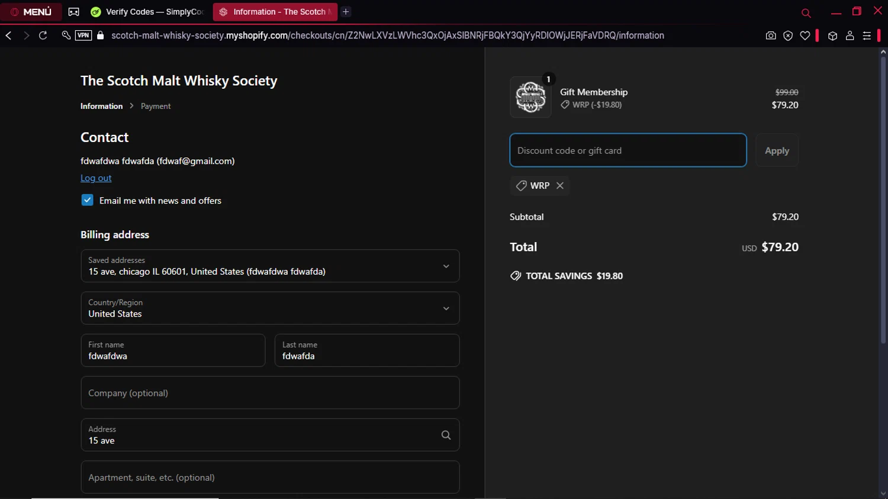Open the ad blocker shield icon
This screenshot has height=499, width=888.
(x=788, y=36)
